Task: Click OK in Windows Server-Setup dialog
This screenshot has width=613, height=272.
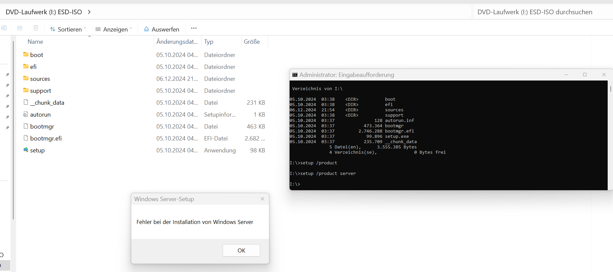Action: [x=241, y=250]
